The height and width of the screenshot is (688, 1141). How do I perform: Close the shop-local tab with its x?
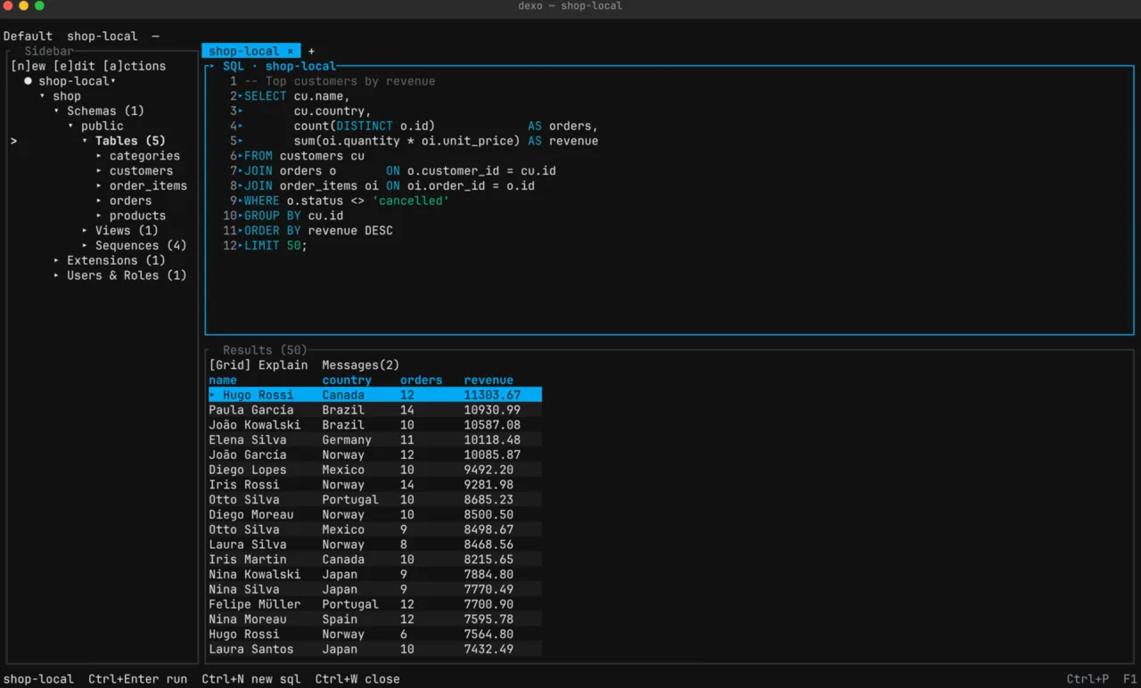[x=290, y=51]
